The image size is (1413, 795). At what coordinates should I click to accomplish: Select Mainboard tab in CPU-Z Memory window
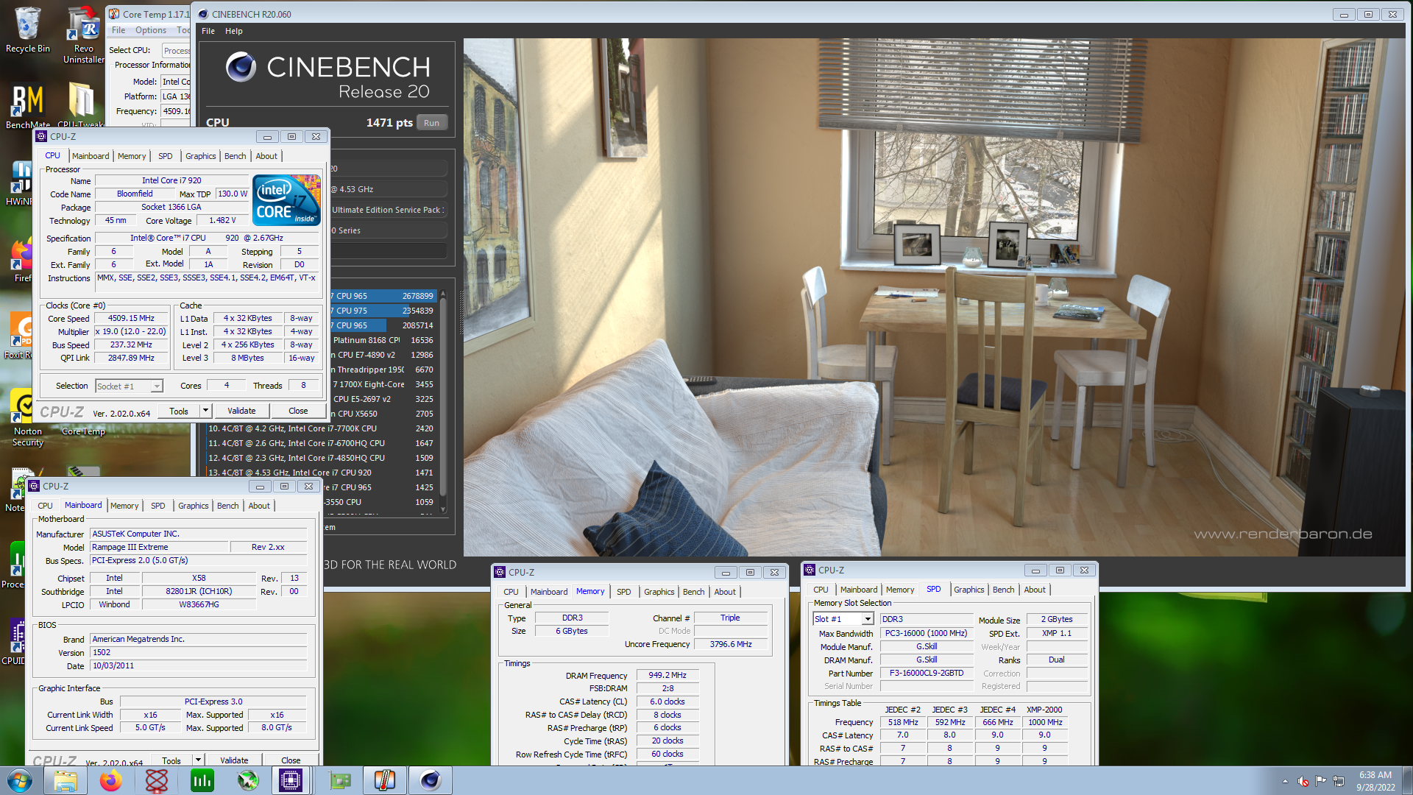pos(549,592)
